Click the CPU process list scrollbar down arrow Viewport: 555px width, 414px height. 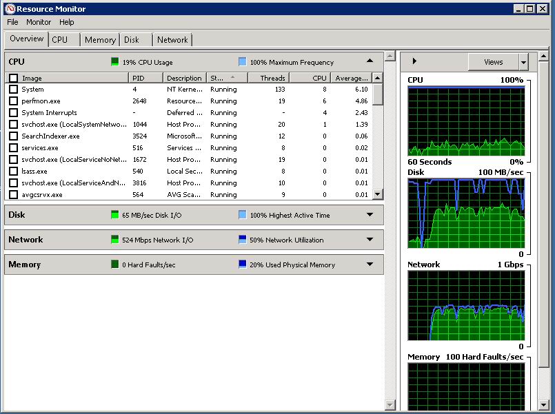point(377,195)
